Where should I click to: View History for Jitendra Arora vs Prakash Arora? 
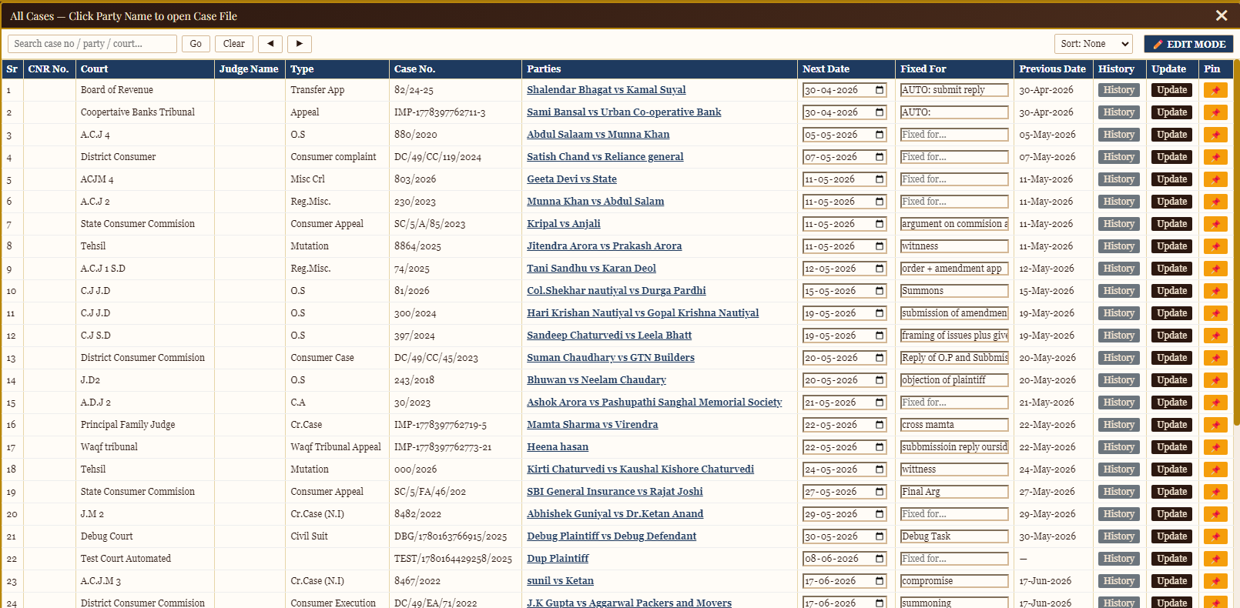click(x=1118, y=246)
